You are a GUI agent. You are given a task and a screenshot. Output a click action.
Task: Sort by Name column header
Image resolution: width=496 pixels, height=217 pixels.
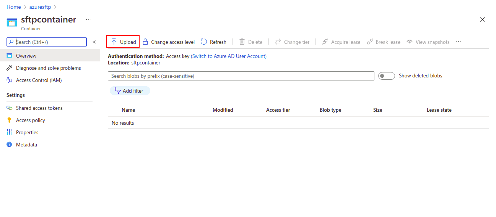[128, 110]
